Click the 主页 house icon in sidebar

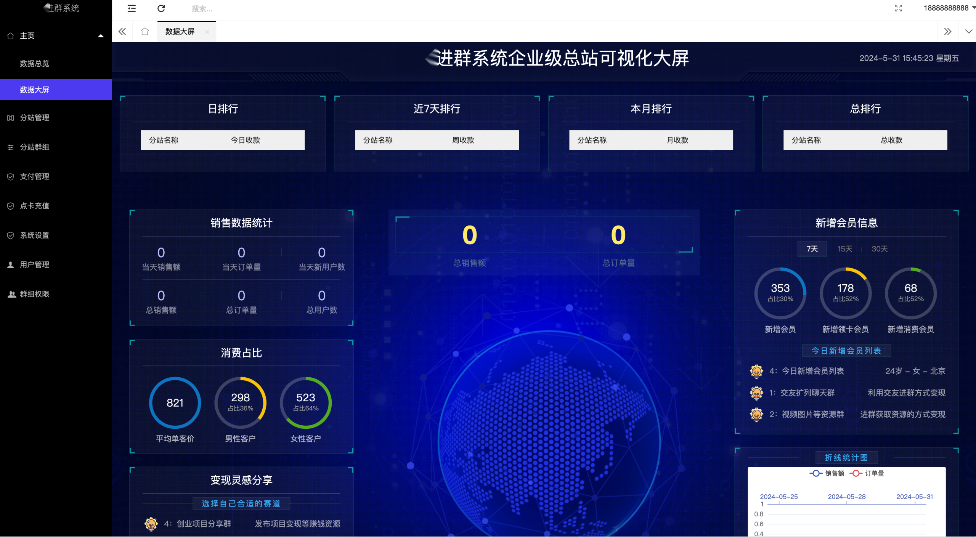pos(11,36)
